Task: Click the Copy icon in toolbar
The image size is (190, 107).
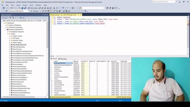Action: pyautogui.click(x=57, y=8)
